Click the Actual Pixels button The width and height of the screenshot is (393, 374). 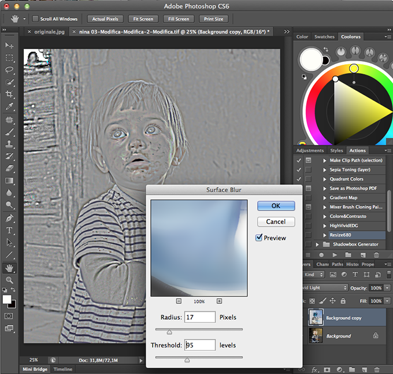pyautogui.click(x=105, y=19)
